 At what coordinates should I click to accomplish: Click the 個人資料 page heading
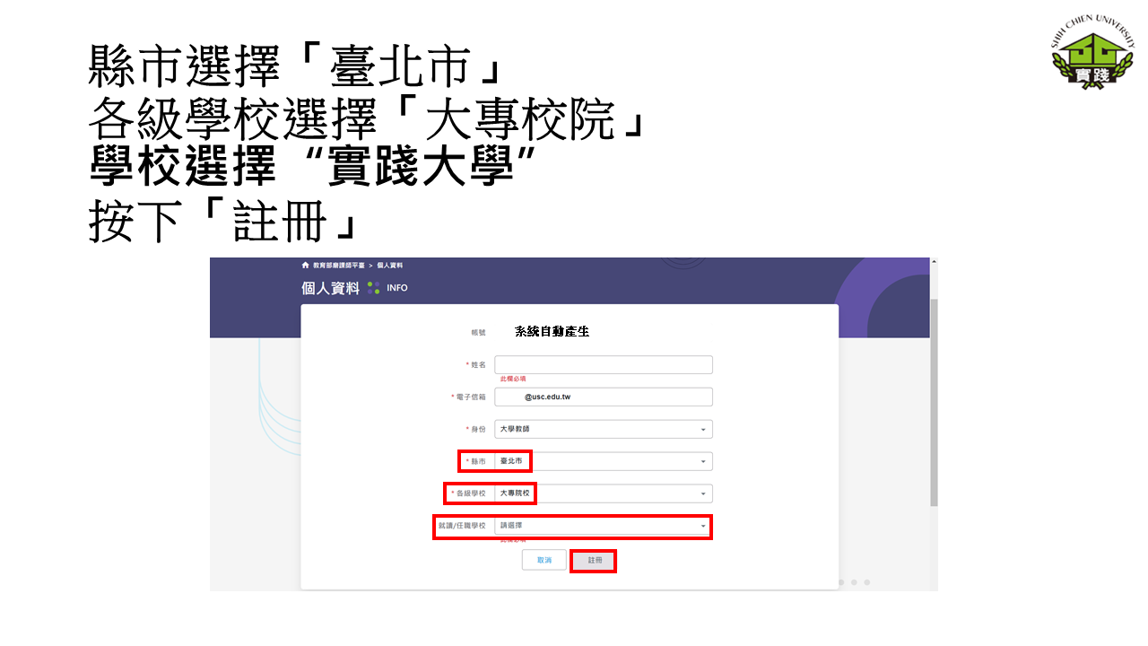click(x=330, y=288)
